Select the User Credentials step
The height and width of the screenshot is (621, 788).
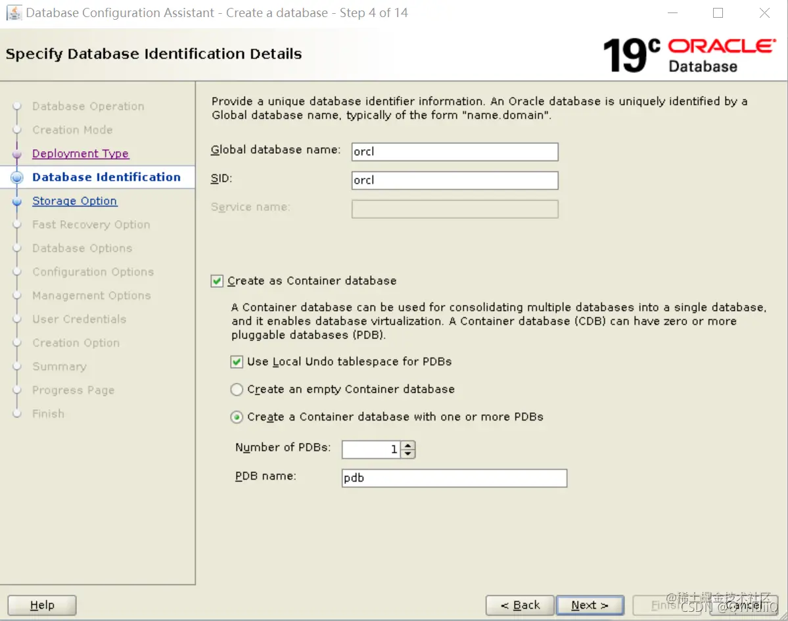pos(79,319)
